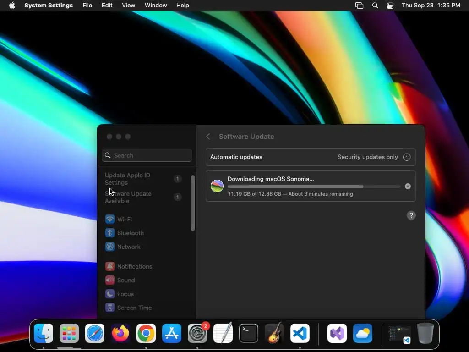Click the Security updates only value

(x=368, y=157)
